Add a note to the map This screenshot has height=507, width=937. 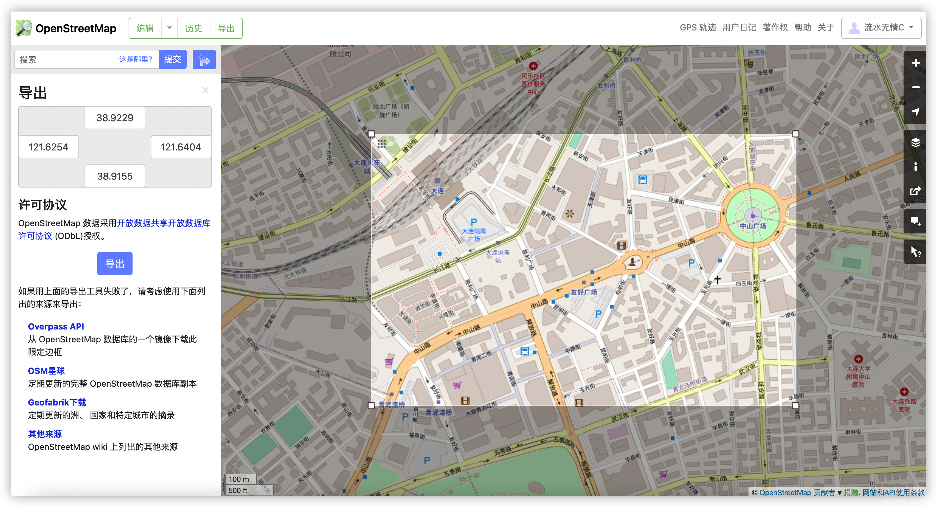pyautogui.click(x=915, y=221)
